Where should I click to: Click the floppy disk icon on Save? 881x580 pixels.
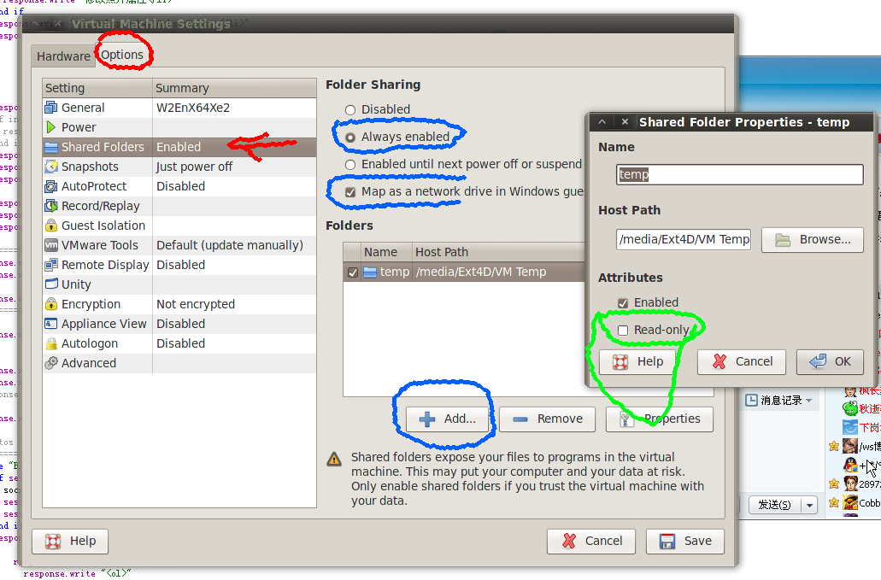click(x=667, y=541)
